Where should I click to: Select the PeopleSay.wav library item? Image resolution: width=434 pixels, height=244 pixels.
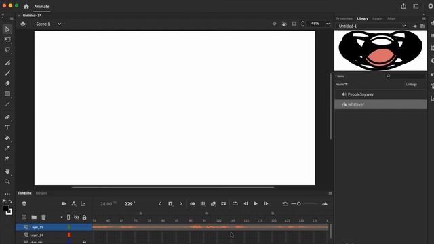click(x=380, y=94)
